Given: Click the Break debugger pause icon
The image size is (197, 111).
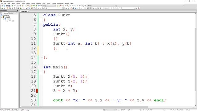Looking at the screenshot, I should [x=77, y=6].
